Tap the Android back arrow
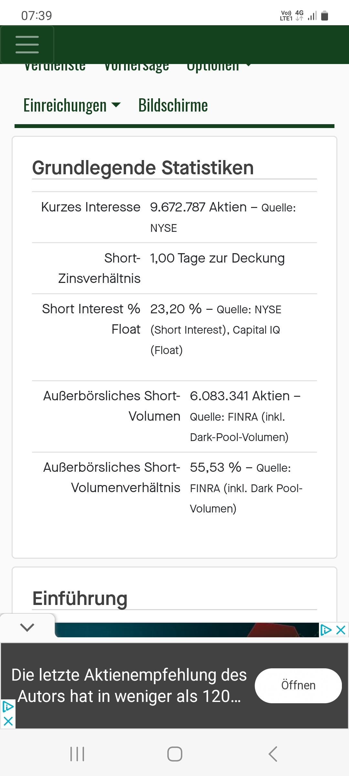This screenshot has height=776, width=349. tap(273, 754)
